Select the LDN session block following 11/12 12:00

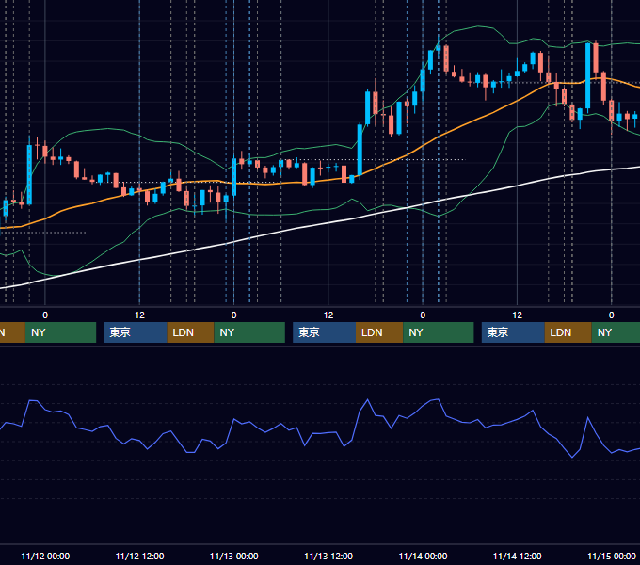(191, 332)
